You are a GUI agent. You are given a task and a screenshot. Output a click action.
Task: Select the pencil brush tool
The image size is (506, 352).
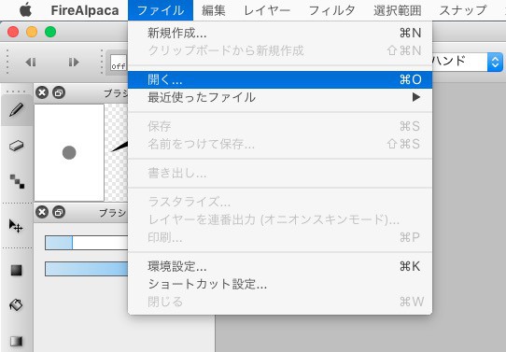(x=17, y=110)
